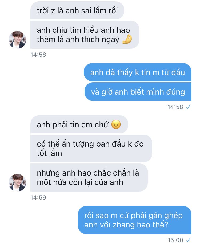The width and height of the screenshot is (200, 244).
Task: Tap the 14:56 timestamp
Action: click(x=38, y=55)
